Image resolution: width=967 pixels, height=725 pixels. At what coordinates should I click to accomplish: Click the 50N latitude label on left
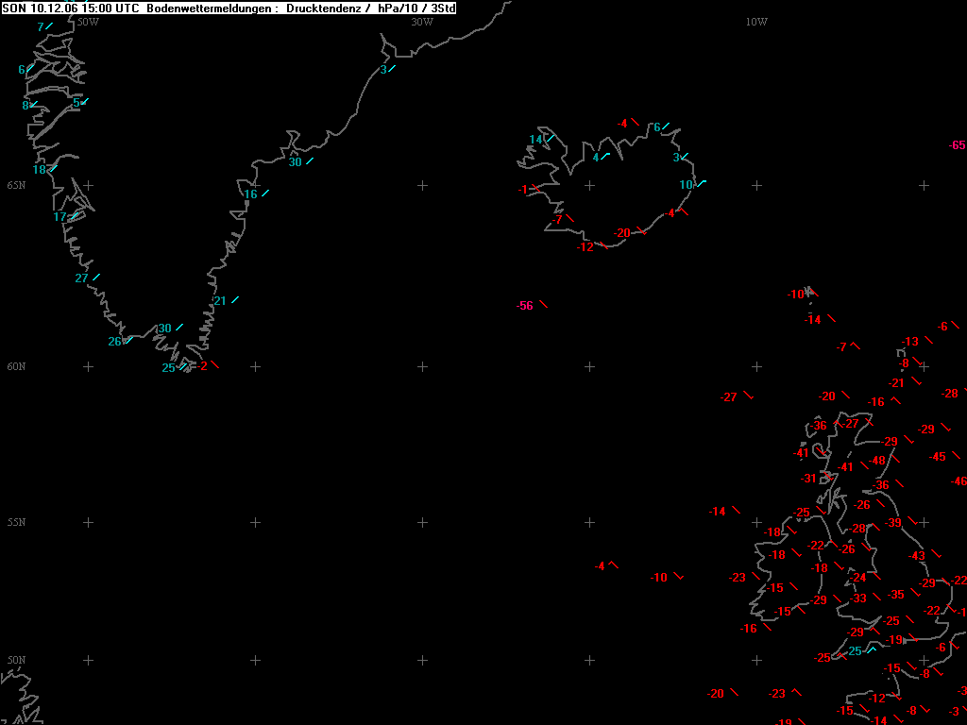pos(17,660)
